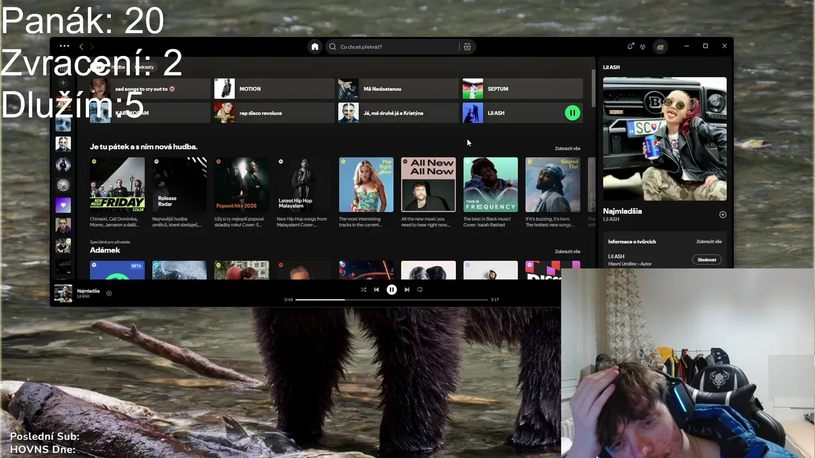
Task: Open Spotify Home with the house icon
Action: 315,46
